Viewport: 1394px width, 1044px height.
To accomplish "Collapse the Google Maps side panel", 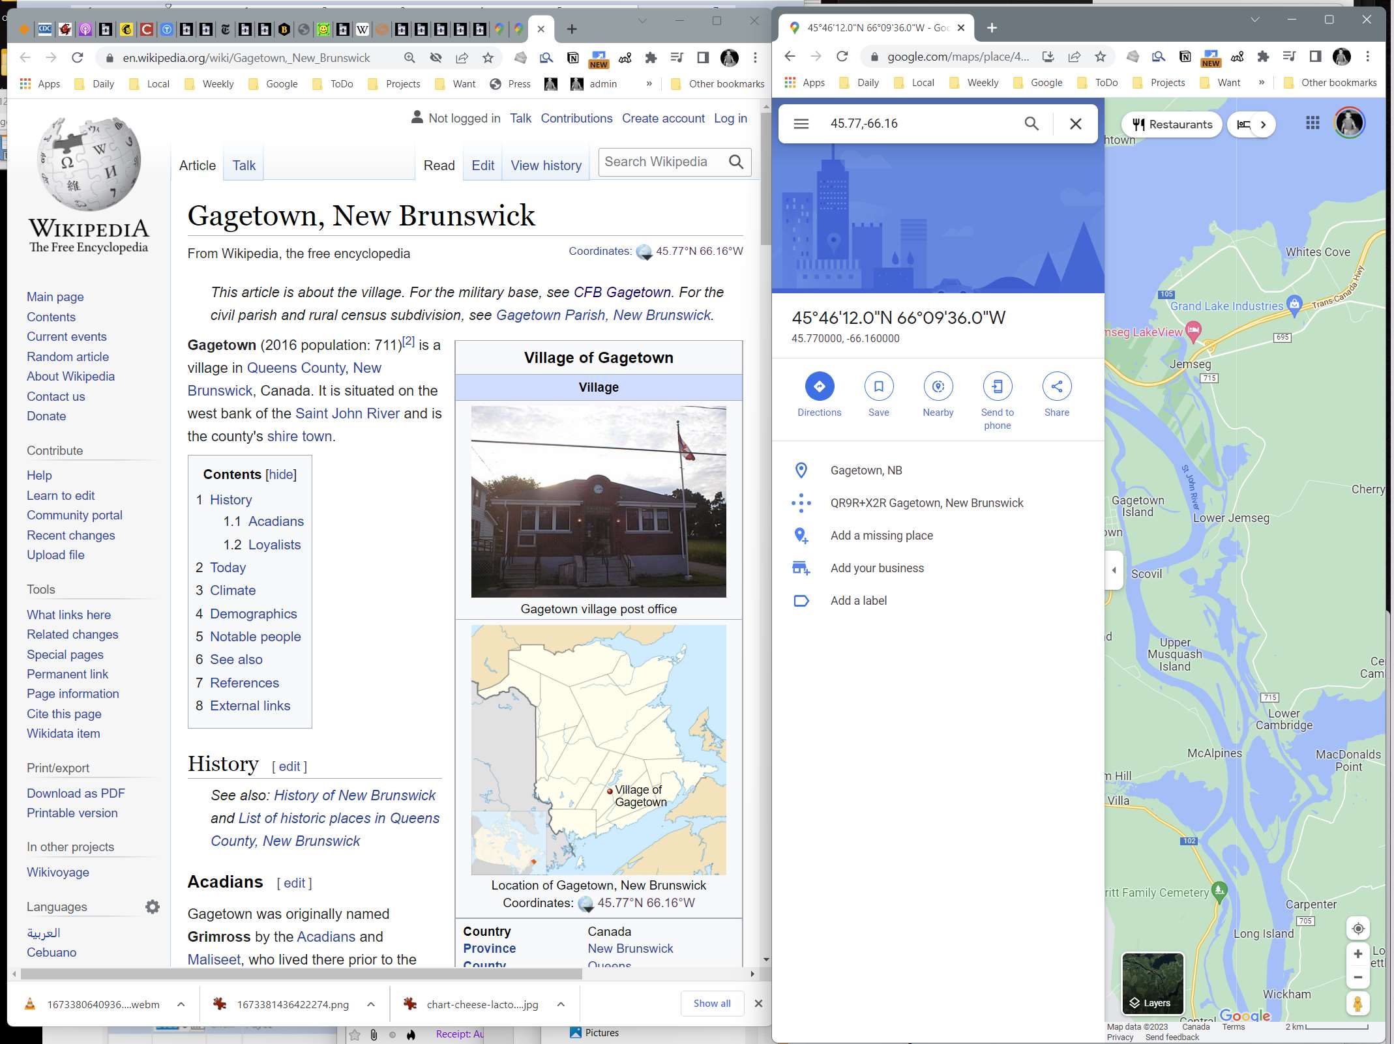I will pos(1114,570).
